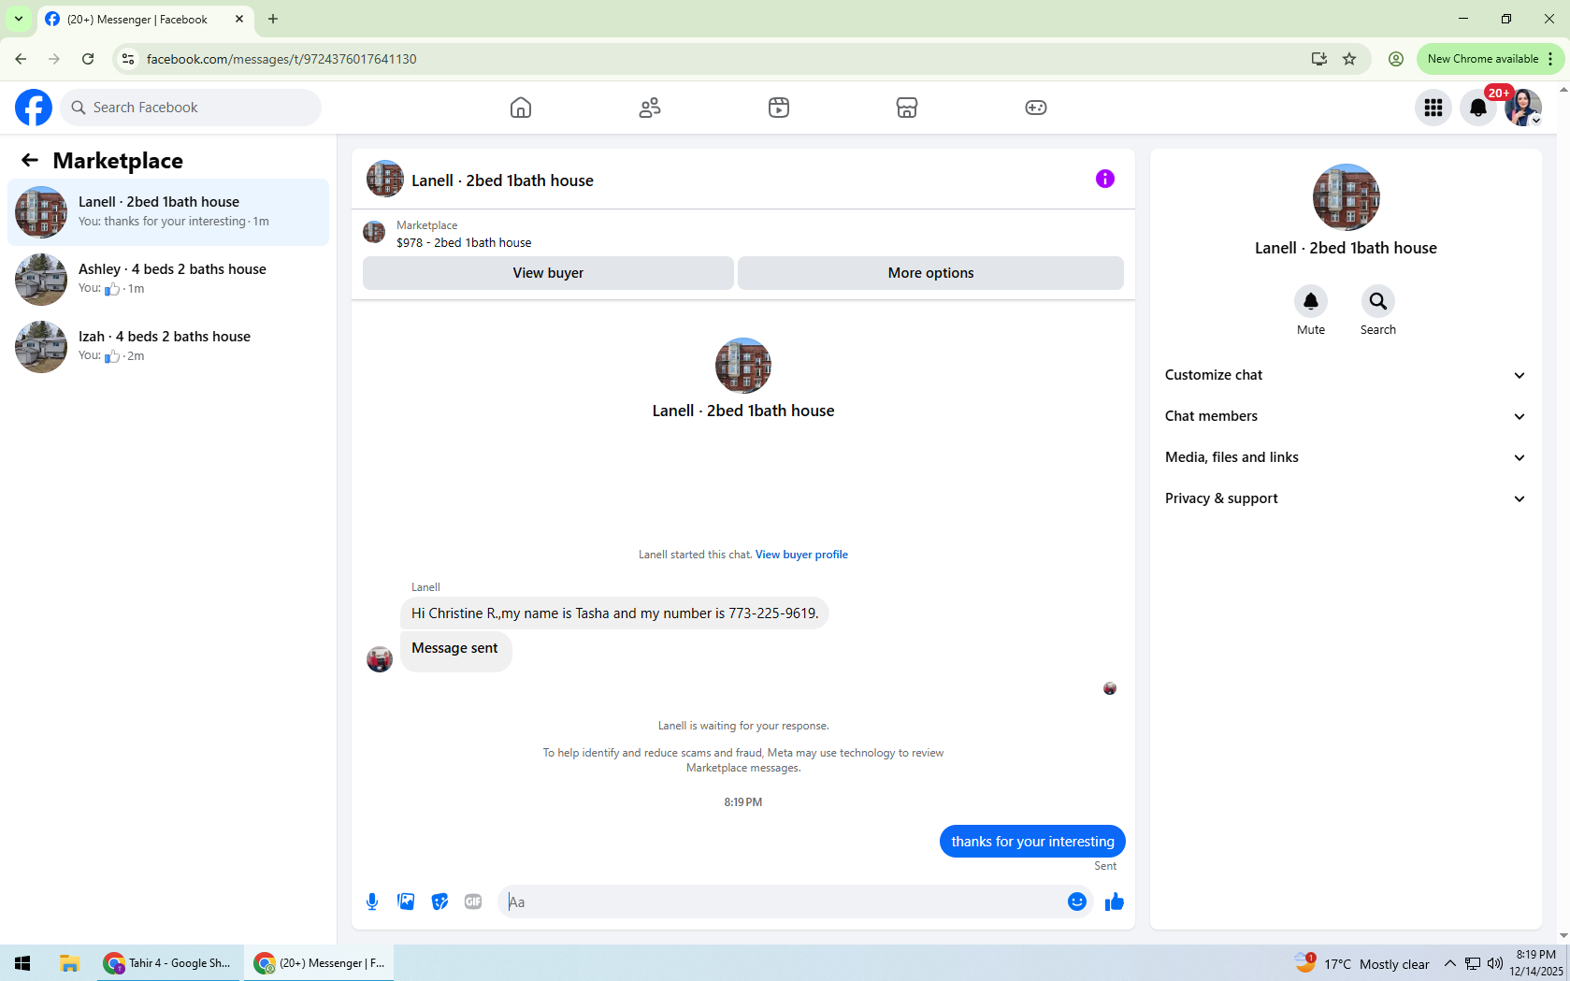Open the Lanell 2bed 1bath house chat

click(x=168, y=212)
